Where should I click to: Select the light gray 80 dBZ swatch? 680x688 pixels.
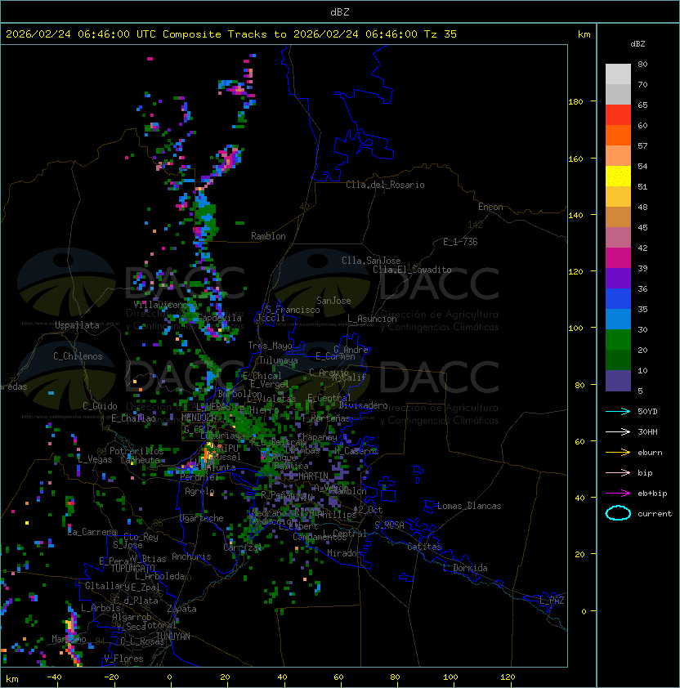point(618,74)
